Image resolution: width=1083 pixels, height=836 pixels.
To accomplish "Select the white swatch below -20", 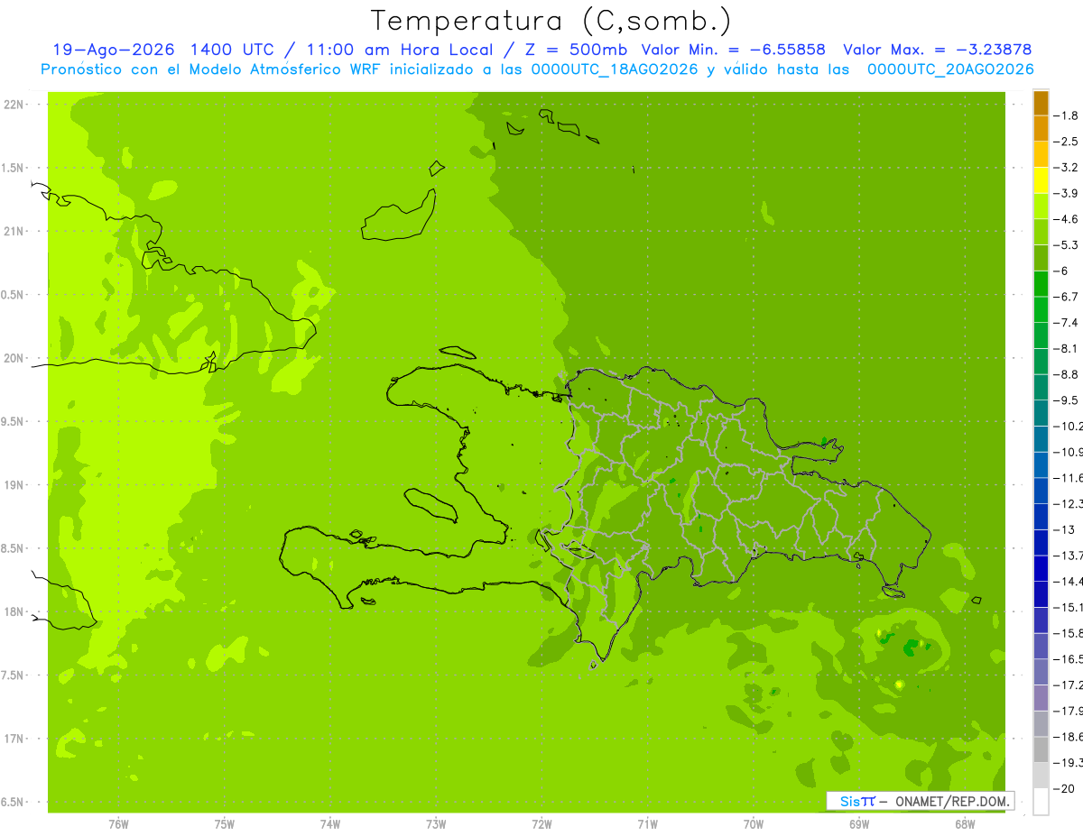I will click(x=1041, y=802).
